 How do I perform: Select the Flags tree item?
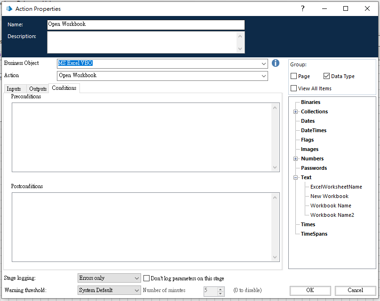coord(307,140)
